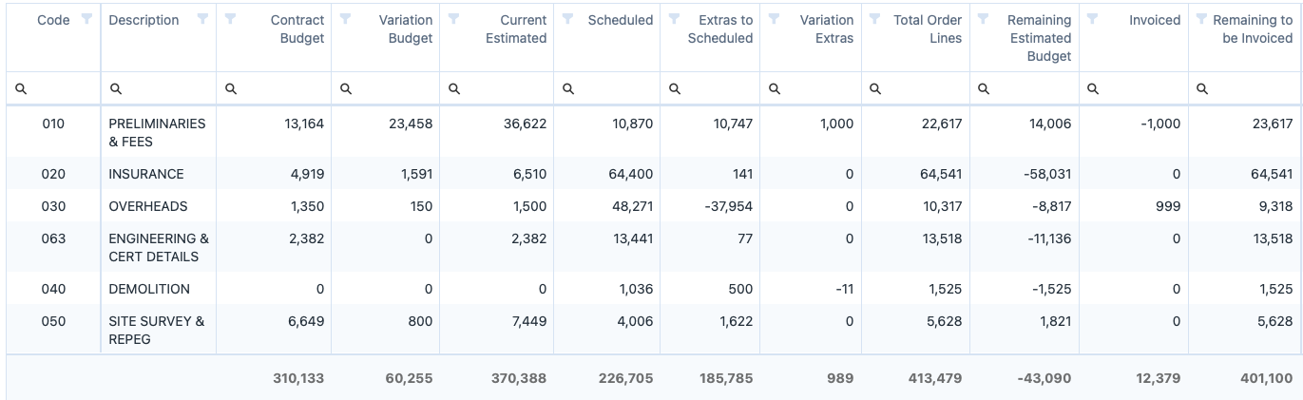Click total order lines value 5,628
This screenshot has height=400, width=1303.
pyautogui.click(x=943, y=321)
